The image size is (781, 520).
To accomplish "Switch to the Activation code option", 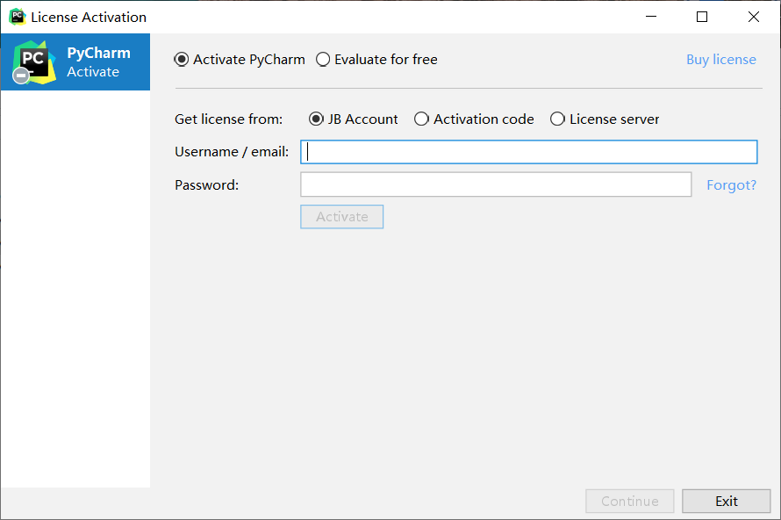I will pos(422,119).
